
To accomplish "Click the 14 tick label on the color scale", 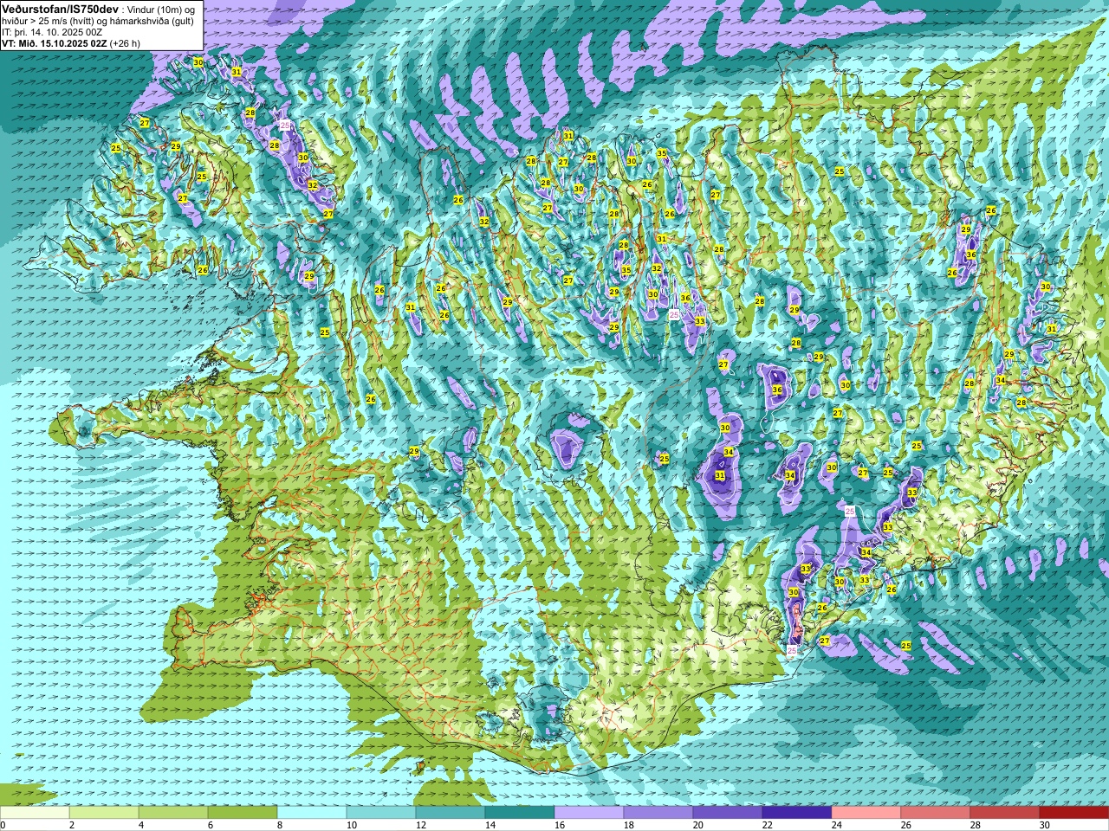I will [490, 825].
